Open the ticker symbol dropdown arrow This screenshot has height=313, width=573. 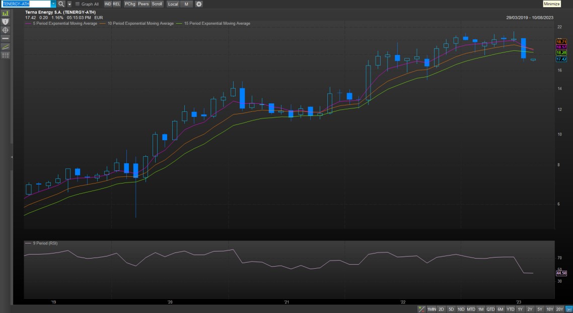53,4
